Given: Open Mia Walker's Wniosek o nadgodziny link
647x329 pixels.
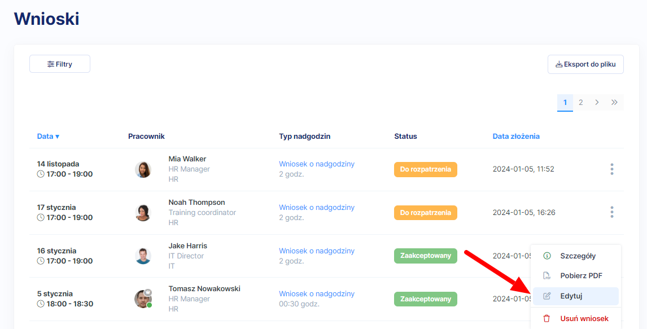Looking at the screenshot, I should click(x=317, y=164).
